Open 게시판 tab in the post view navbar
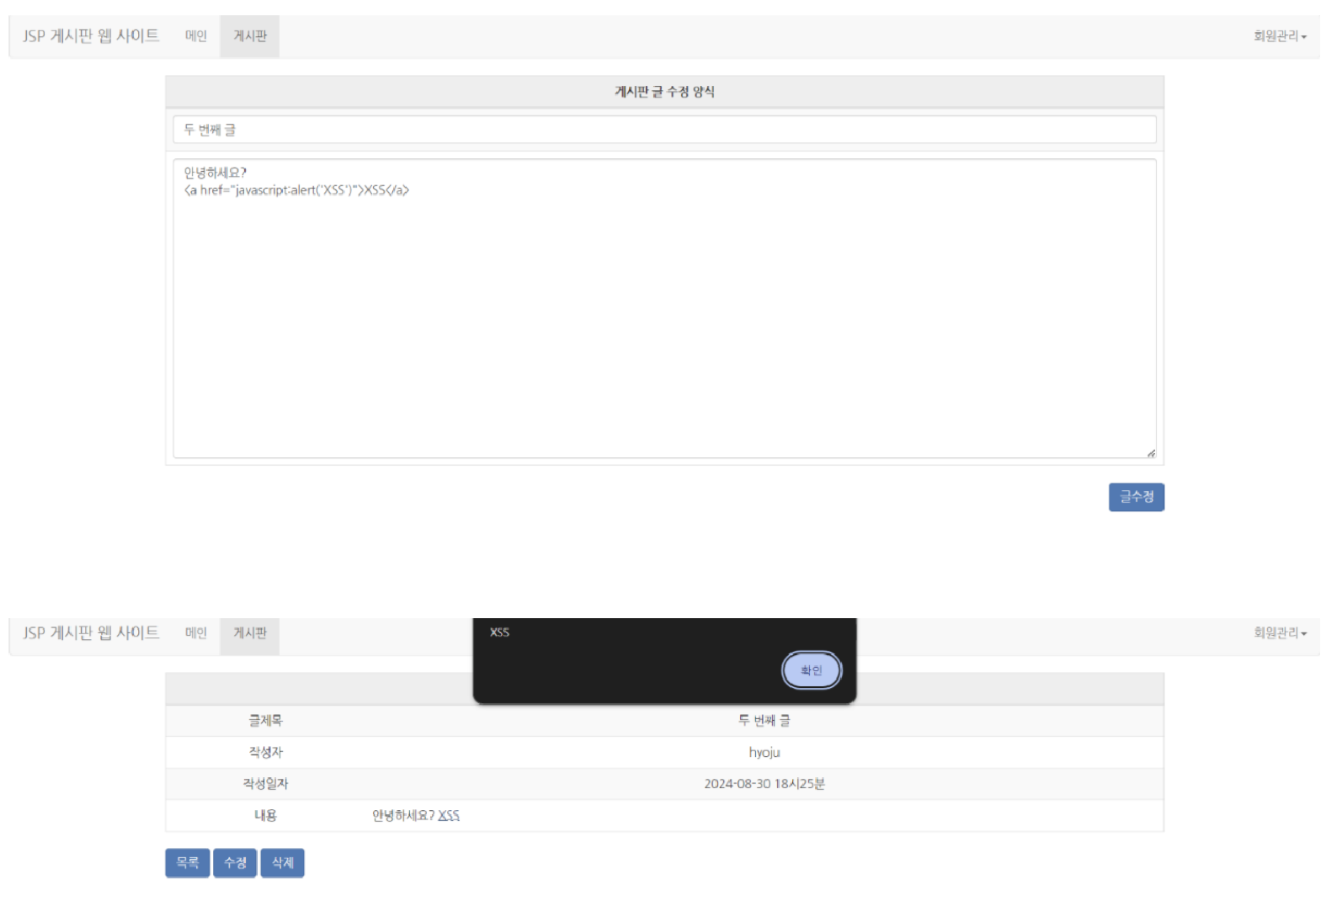 (250, 633)
